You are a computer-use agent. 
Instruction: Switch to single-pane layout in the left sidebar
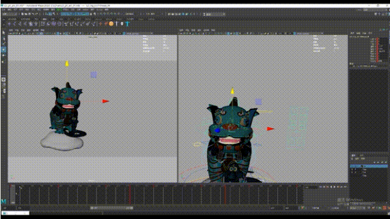click(x=4, y=80)
